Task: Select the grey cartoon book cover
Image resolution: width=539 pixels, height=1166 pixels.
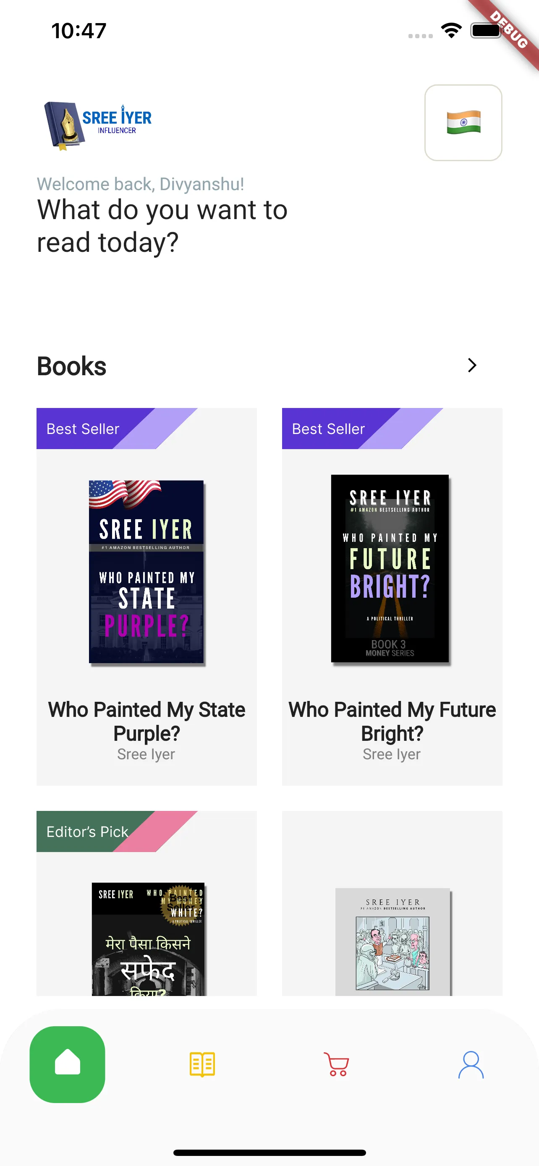Action: (392, 941)
